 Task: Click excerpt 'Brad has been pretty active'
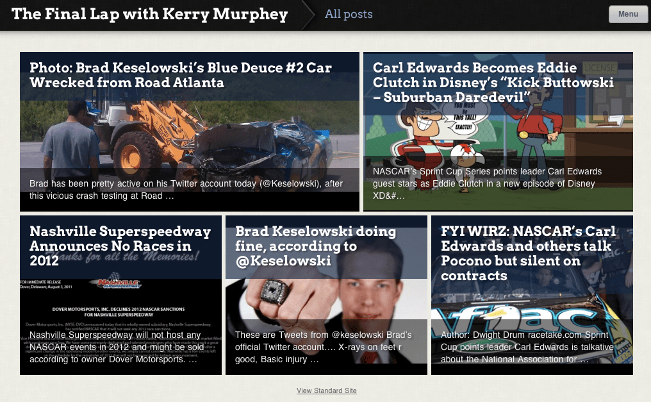186,189
